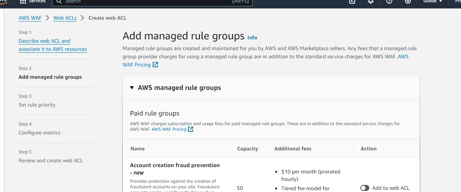
Task: Select Set rule priority step
Action: tap(37, 105)
